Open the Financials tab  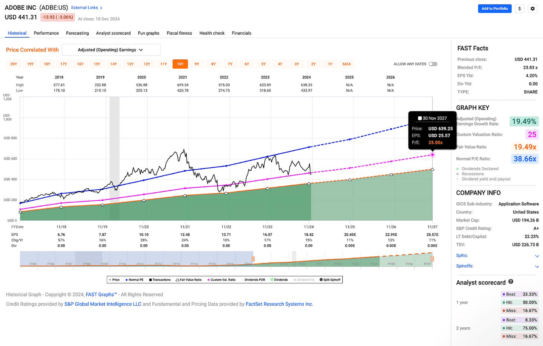point(241,33)
